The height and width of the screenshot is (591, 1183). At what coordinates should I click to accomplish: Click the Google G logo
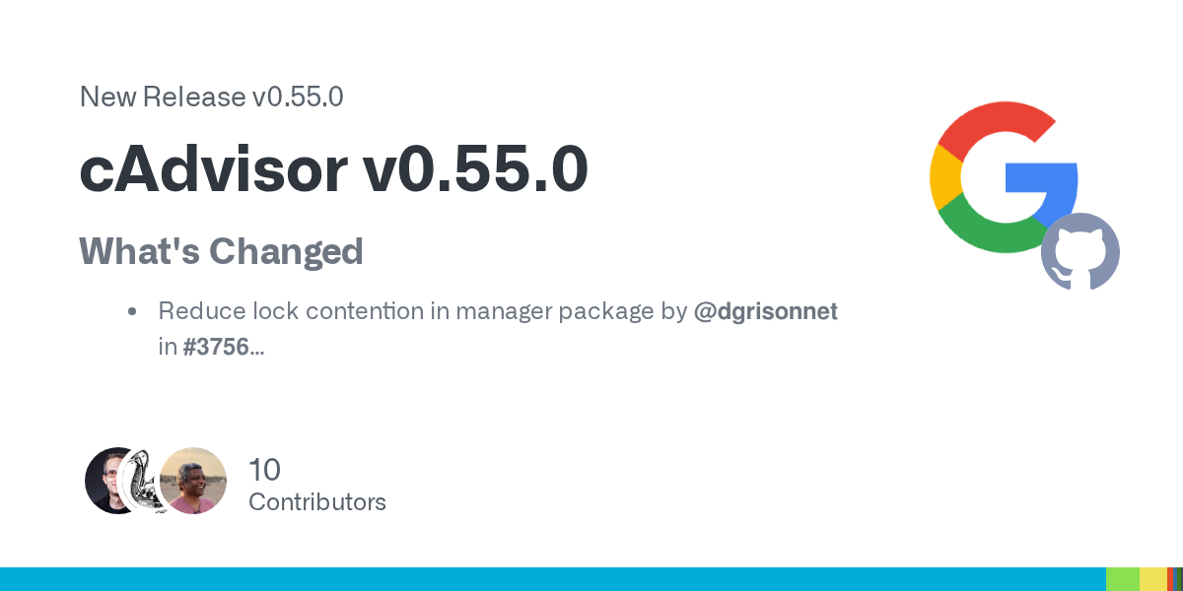[x=1004, y=177]
